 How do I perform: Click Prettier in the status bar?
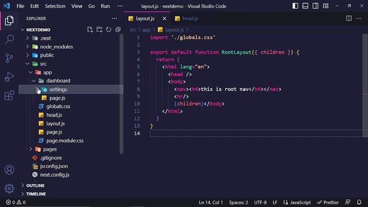tap(328, 202)
